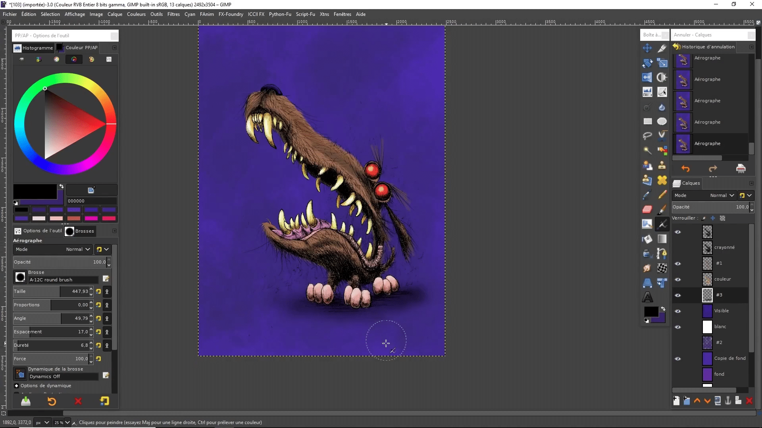Open the Filtres menu
762x428 pixels.
(173, 14)
